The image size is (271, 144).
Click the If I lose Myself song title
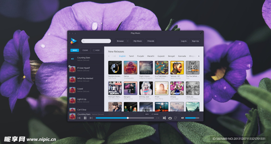(x=83, y=68)
